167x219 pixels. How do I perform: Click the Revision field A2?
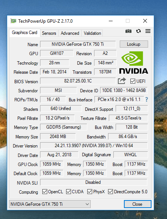coord(105,53)
